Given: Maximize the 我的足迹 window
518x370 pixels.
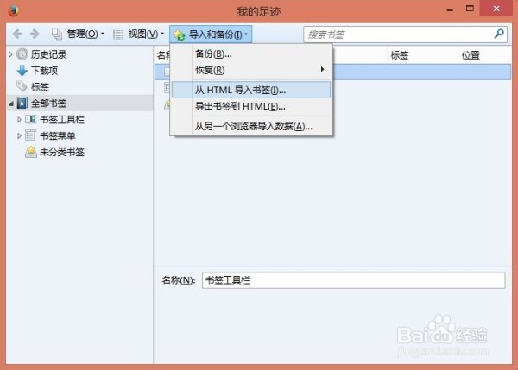Looking at the screenshot, I should (470, 9).
